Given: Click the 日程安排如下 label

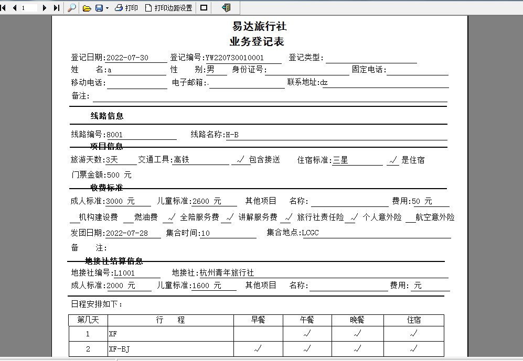Looking at the screenshot, I should pyautogui.click(x=97, y=304).
